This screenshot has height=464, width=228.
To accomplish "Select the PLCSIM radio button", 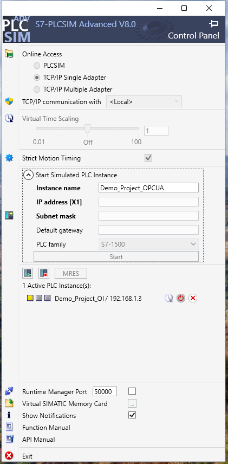I will (37, 66).
